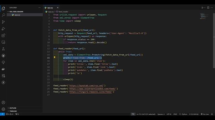The image size is (215, 120).
Task: Expand the OUTLINE section
Action: click(25, 108)
